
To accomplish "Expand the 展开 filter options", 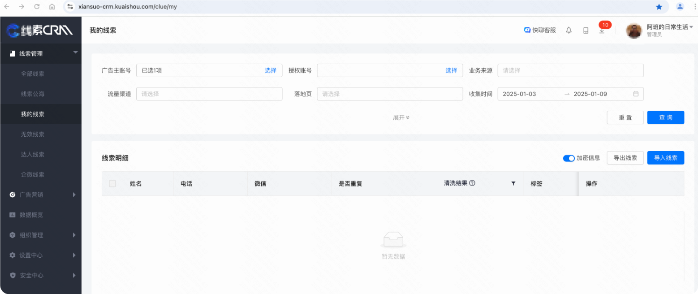I will click(401, 117).
